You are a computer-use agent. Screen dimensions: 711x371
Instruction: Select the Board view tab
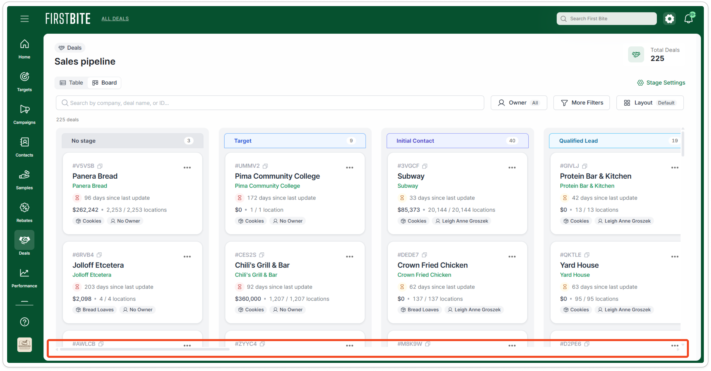pyautogui.click(x=104, y=83)
